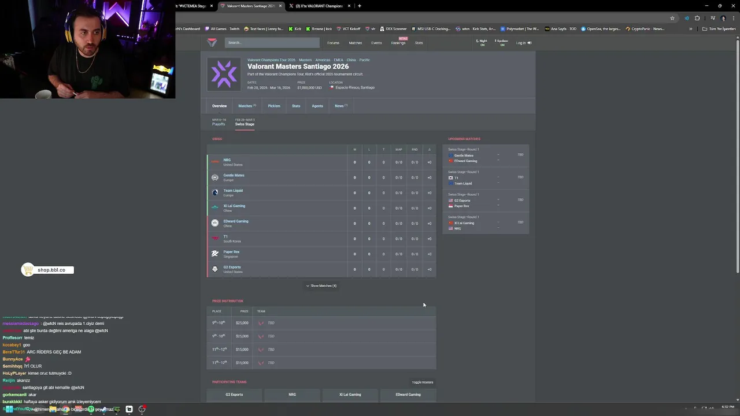Open a new browser tab with plus icon
The width and height of the screenshot is (740, 416).
tap(360, 6)
